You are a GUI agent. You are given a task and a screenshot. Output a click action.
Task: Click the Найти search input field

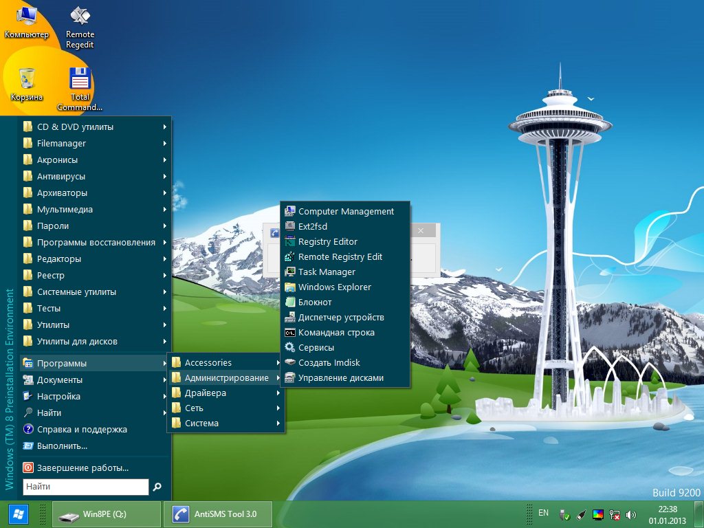[86, 487]
